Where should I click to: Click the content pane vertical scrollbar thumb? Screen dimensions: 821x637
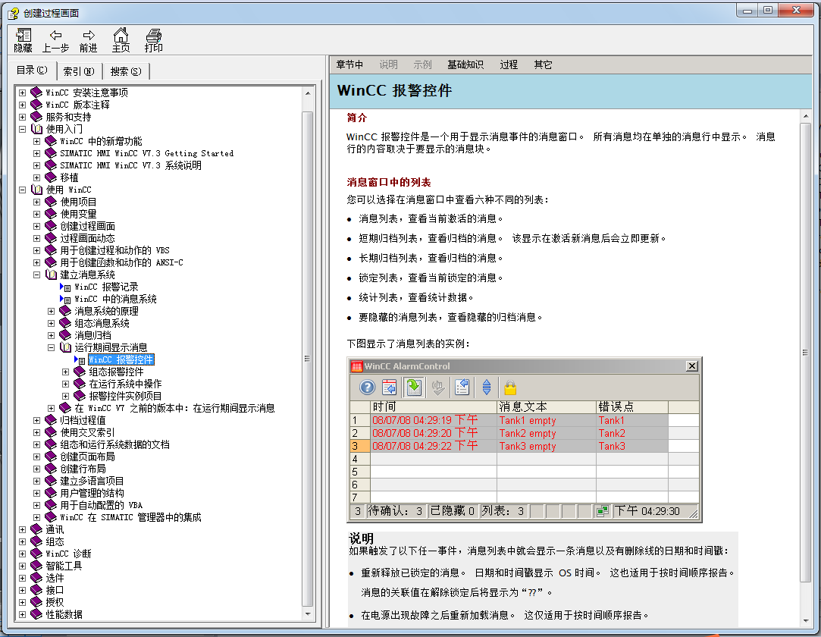[806, 353]
